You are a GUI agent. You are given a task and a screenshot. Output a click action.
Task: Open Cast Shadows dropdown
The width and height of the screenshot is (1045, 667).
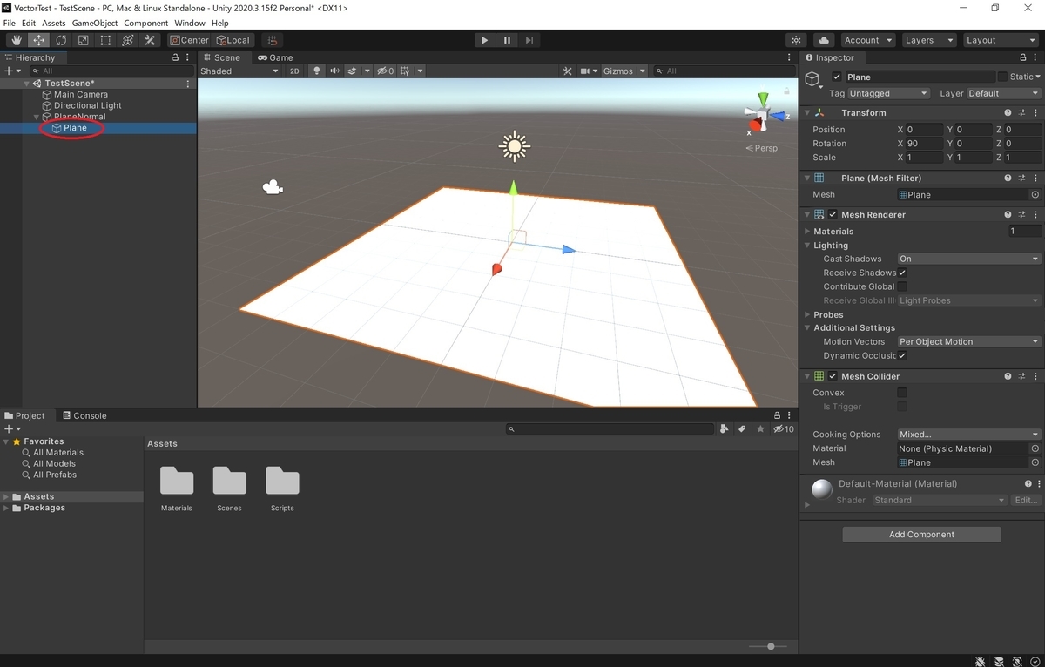(969, 259)
